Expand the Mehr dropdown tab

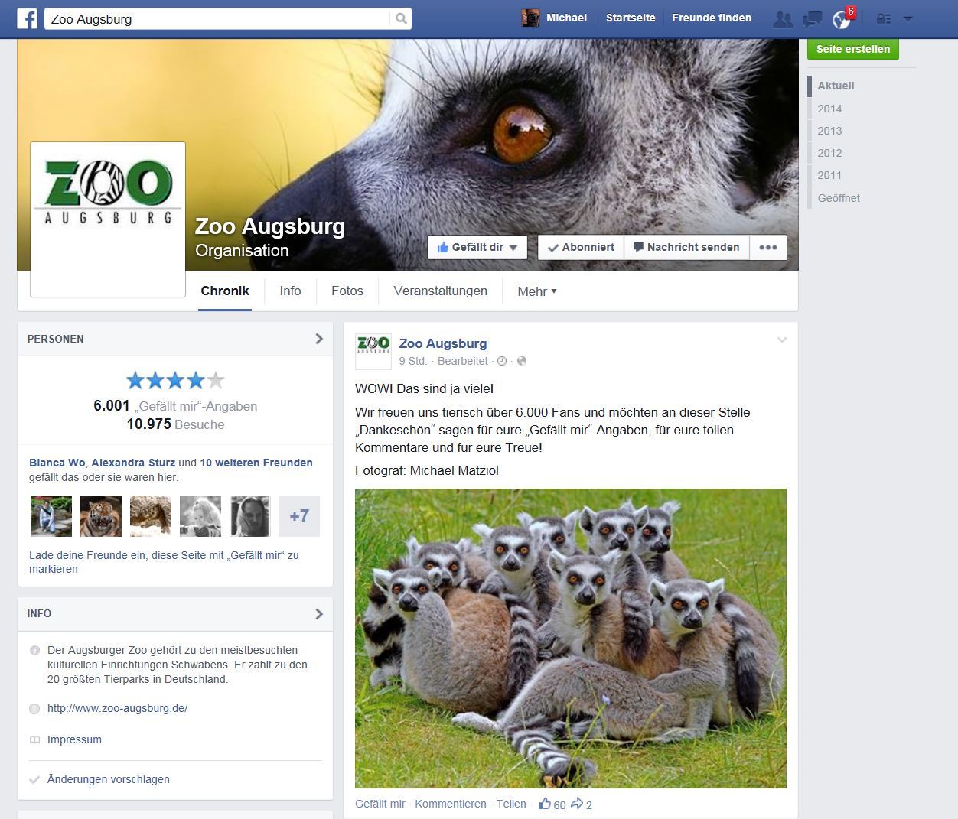536,291
